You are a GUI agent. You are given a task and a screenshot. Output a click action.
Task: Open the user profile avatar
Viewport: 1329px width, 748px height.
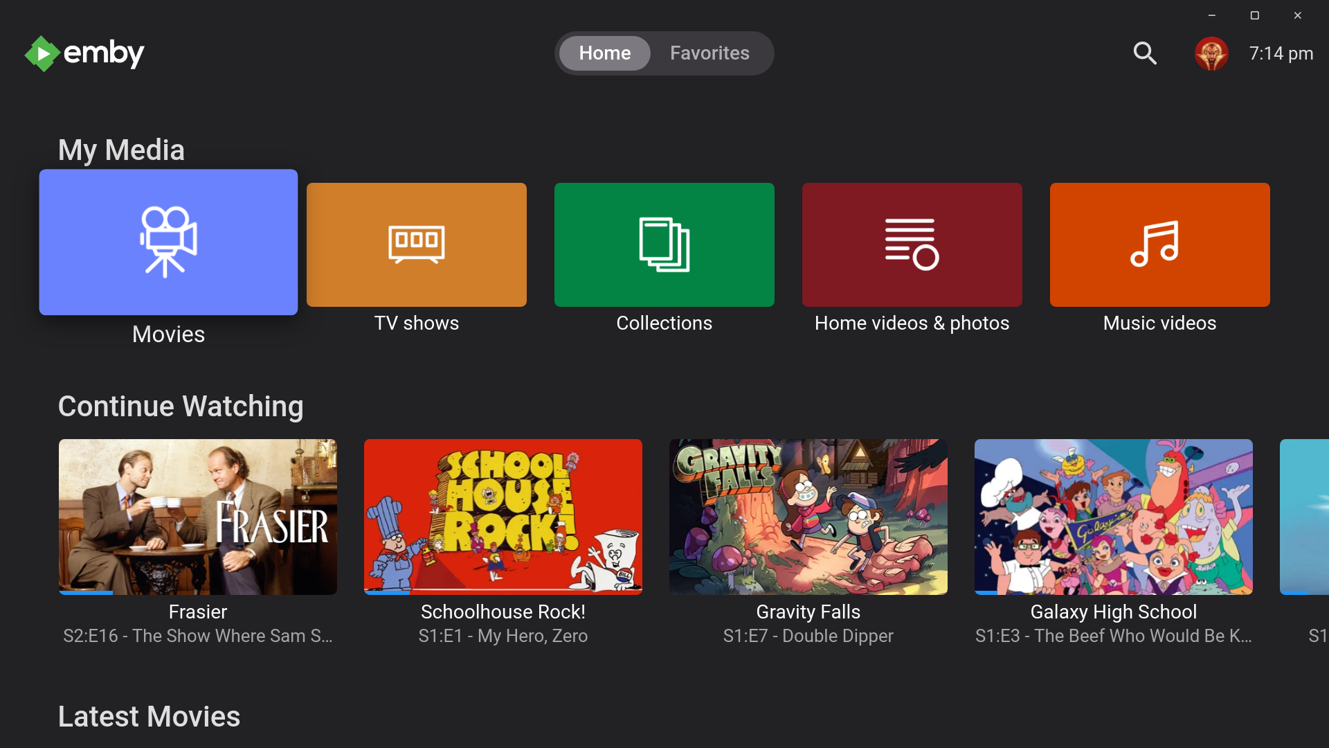click(x=1211, y=53)
